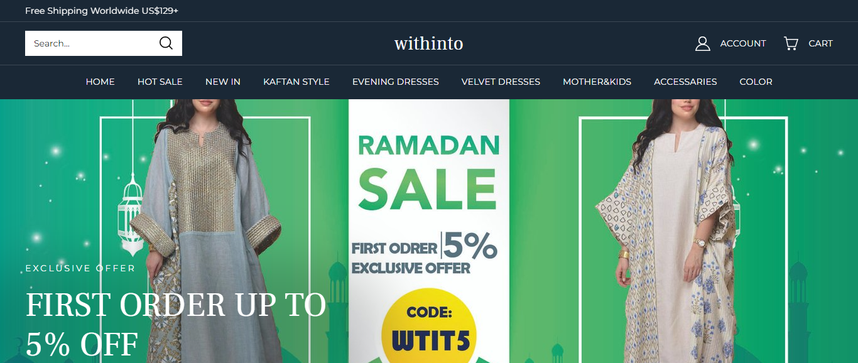Click the withinto logo

pyautogui.click(x=429, y=43)
